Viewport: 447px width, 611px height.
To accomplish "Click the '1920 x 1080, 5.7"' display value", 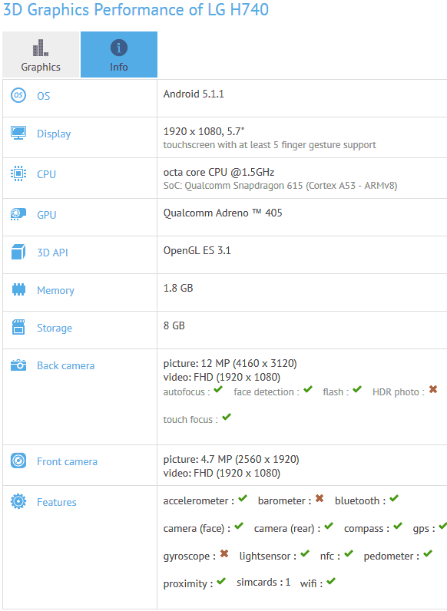I will click(x=204, y=131).
